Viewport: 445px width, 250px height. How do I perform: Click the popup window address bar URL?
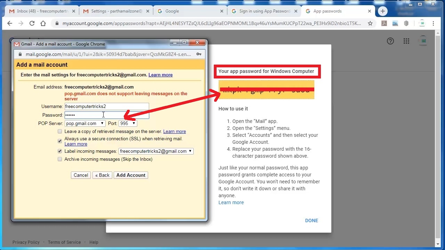click(x=108, y=54)
